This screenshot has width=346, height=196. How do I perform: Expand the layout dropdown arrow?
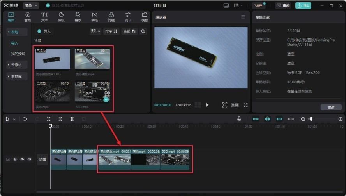(x=242, y=6)
